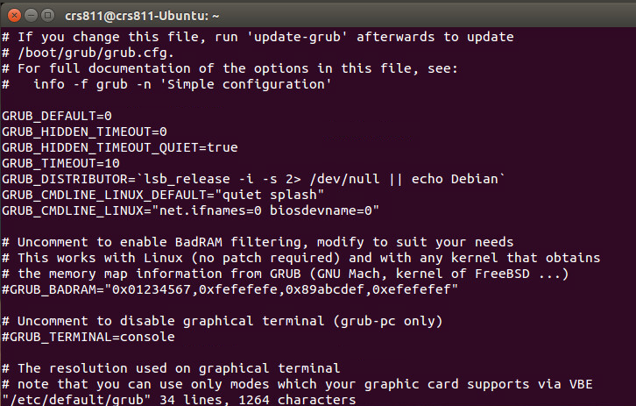
Task: Click the /boot/grub/grub.cfg. comment path
Action: click(95, 53)
